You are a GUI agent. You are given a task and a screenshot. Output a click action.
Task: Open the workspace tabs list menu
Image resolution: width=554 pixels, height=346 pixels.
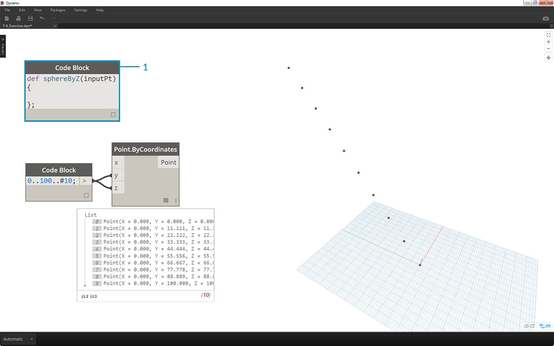click(551, 26)
